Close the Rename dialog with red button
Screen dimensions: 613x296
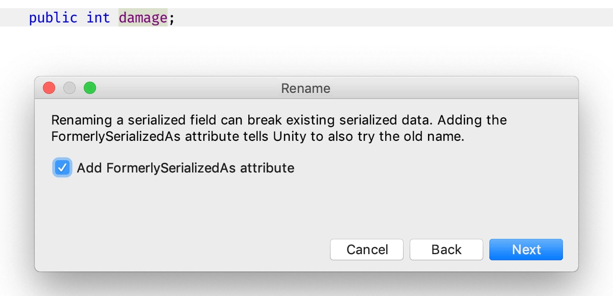(49, 88)
